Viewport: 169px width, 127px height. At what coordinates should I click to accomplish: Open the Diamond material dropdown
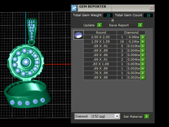(x=117, y=116)
